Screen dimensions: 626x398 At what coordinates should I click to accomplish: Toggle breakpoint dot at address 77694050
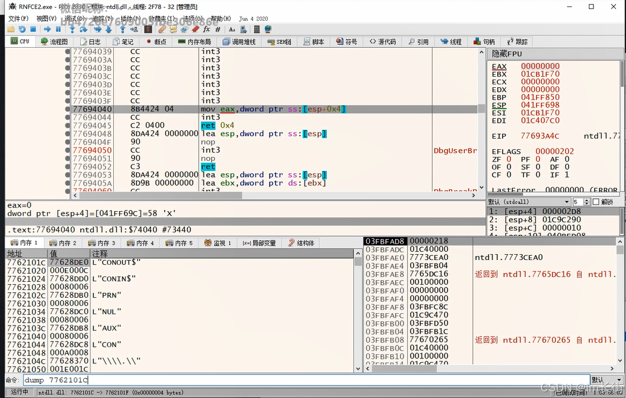(x=67, y=150)
